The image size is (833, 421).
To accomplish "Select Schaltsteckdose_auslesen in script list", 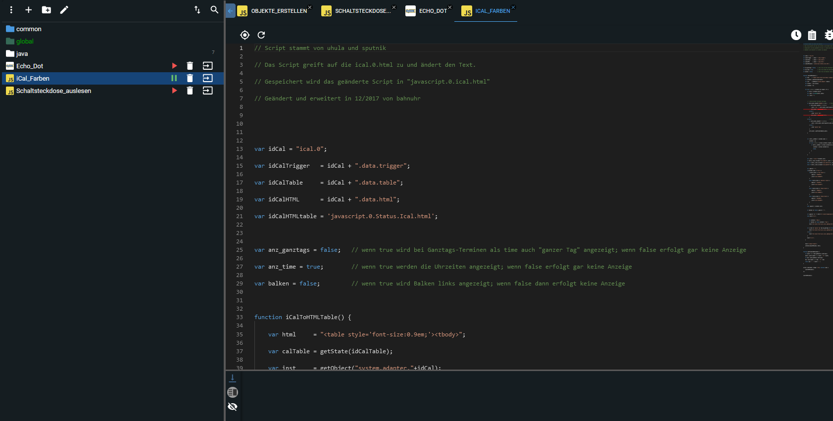I will point(113,91).
